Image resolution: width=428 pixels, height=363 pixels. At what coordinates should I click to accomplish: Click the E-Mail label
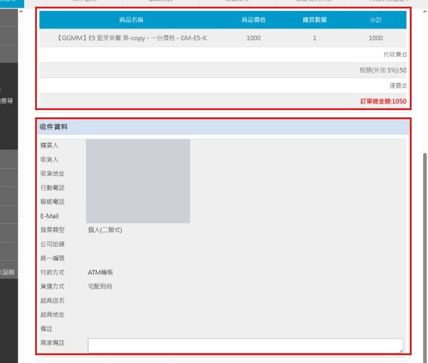(x=49, y=216)
